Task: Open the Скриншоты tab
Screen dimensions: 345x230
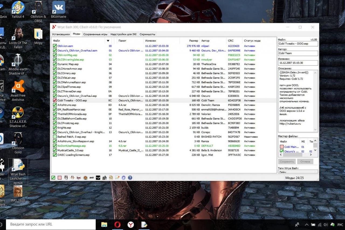Action: (x=147, y=34)
